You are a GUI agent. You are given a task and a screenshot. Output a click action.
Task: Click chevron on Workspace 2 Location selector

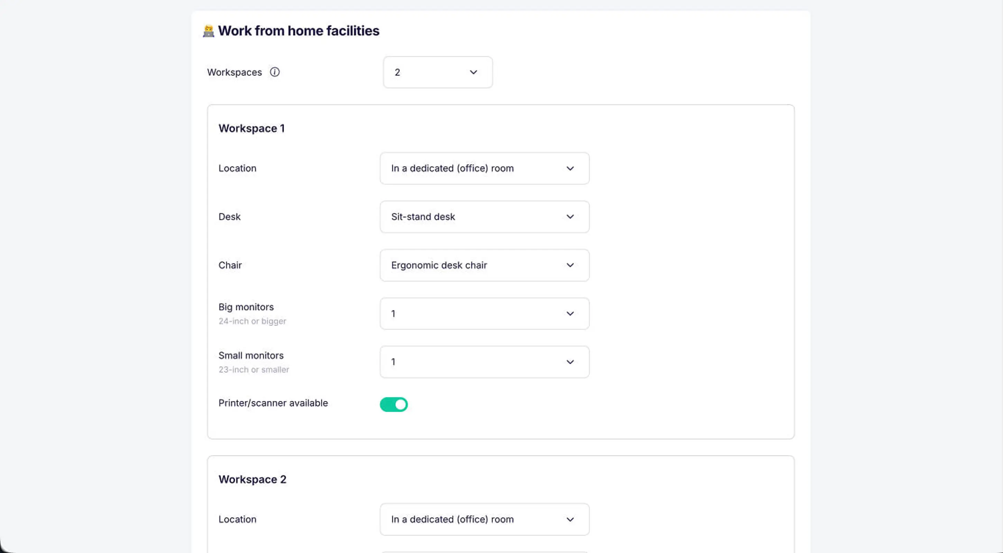coord(570,519)
